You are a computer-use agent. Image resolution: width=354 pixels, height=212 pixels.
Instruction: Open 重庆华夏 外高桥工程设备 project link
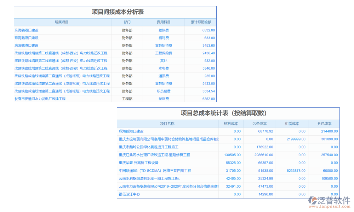139,163
